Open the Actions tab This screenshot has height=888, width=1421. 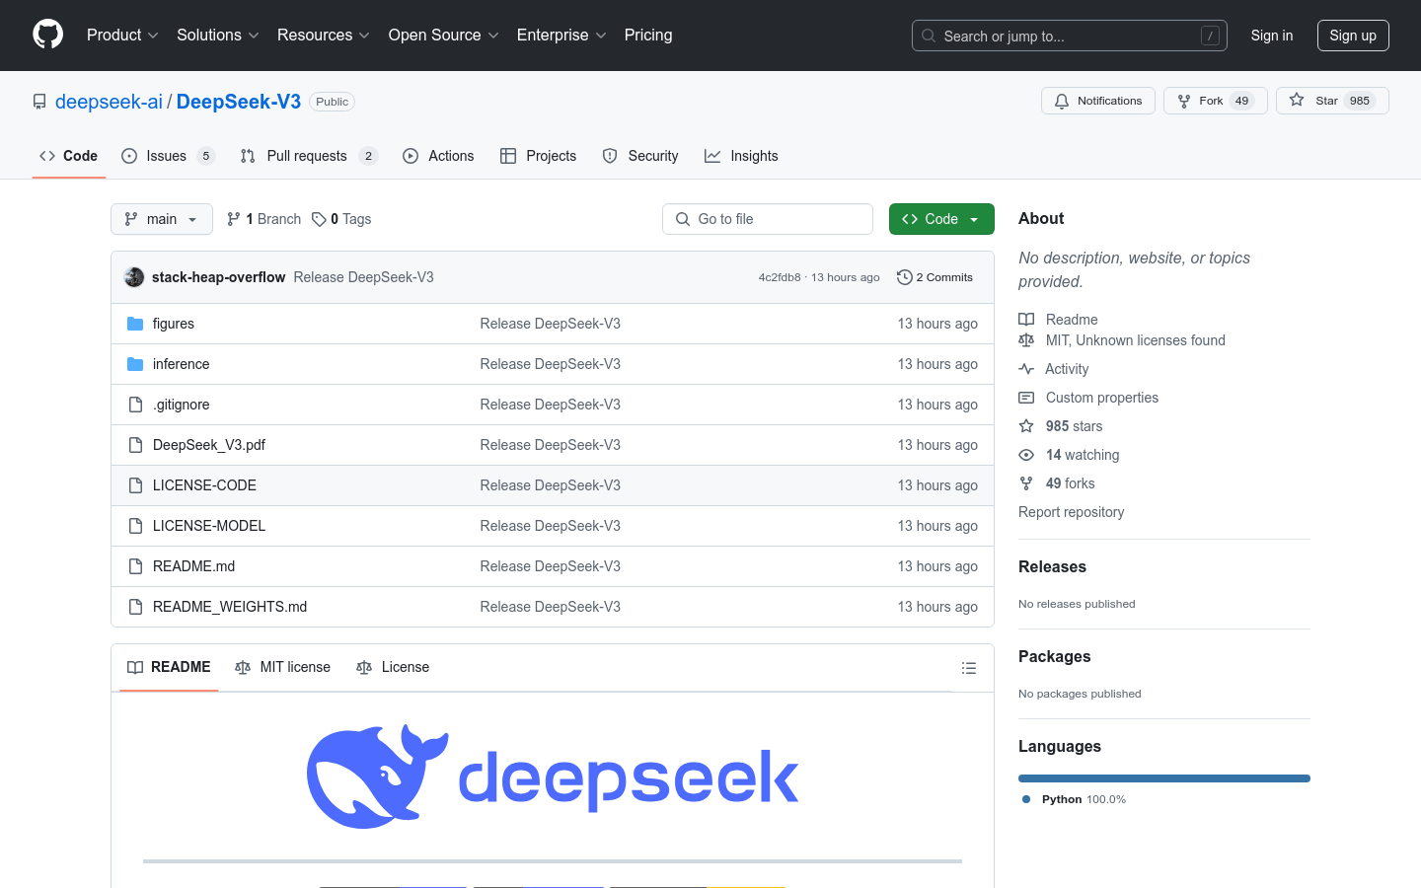point(438,156)
